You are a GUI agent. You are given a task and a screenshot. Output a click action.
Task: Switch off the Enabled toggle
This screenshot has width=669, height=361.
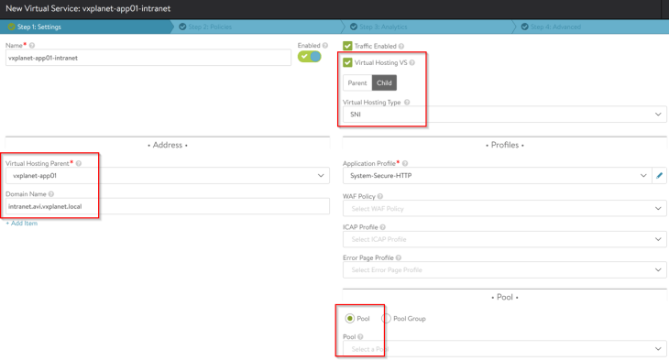(x=310, y=57)
